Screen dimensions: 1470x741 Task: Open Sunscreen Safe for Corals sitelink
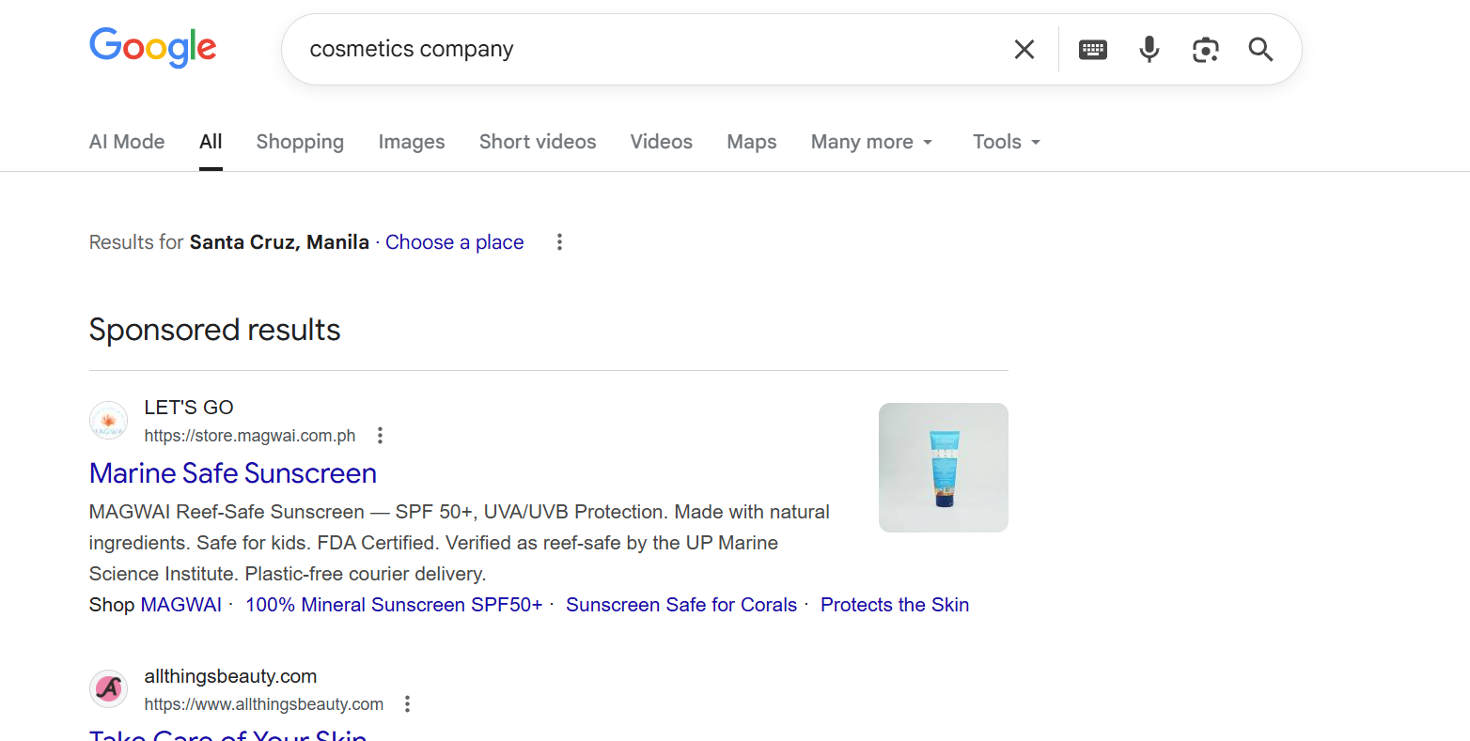681,605
